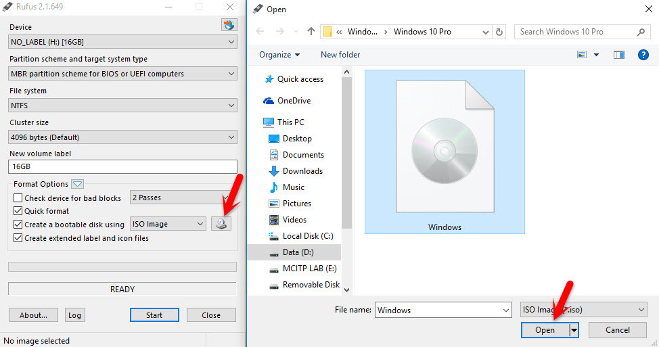Click the navigation pane scrollbar
Screen dimensions: 659x347
346,152
